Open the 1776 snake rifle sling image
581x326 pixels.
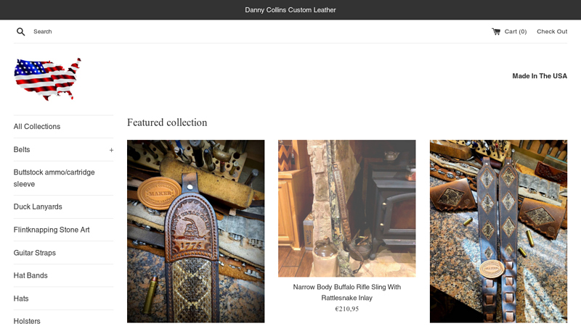coord(195,231)
